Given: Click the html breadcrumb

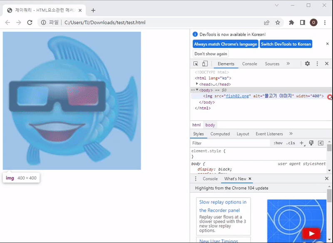Looking at the screenshot, I should (196, 125).
